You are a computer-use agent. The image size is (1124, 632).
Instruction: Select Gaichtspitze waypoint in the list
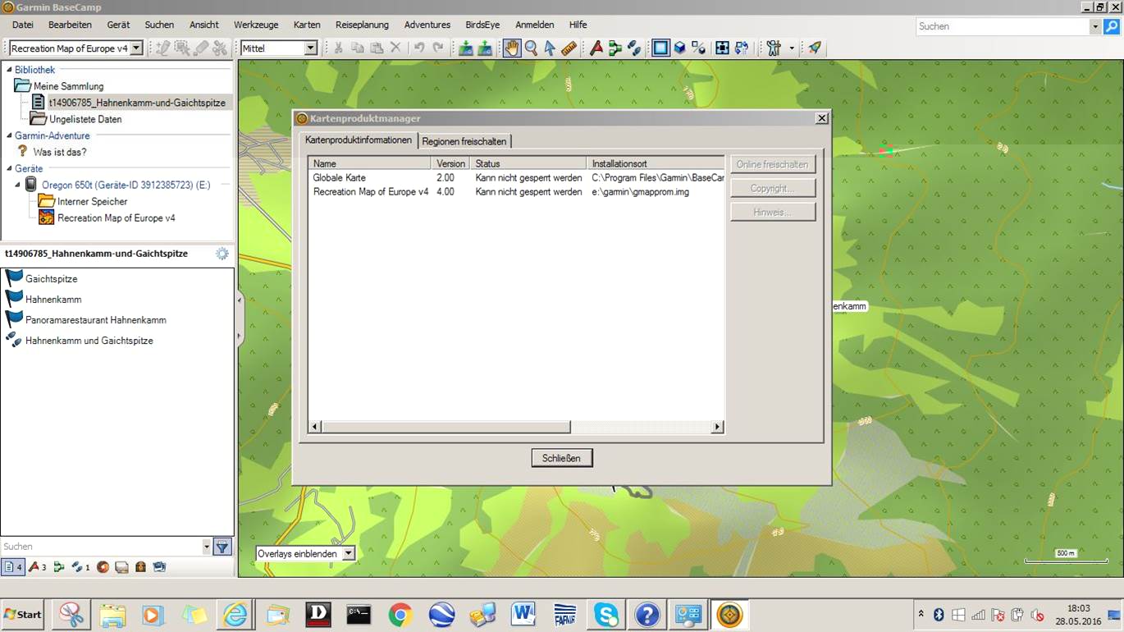pyautogui.click(x=51, y=279)
